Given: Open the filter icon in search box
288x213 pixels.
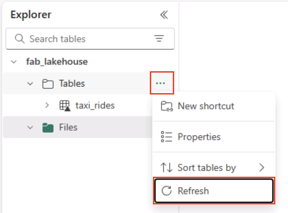Looking at the screenshot, I should [x=159, y=39].
